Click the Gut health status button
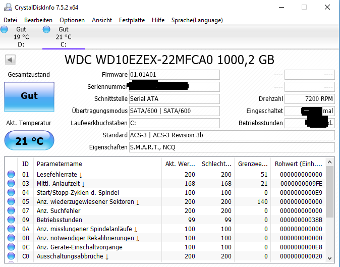This screenshot has width=340, height=267. 29,97
